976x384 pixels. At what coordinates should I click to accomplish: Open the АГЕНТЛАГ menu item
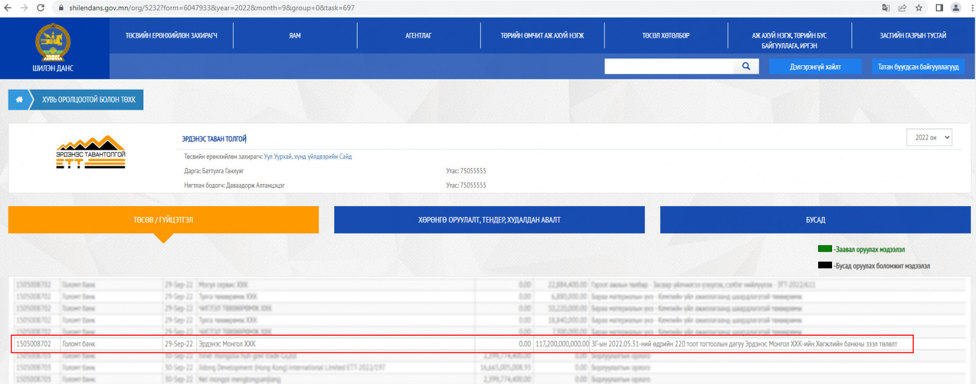click(418, 36)
